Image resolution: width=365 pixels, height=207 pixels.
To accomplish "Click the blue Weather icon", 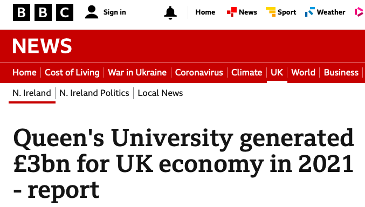I will (x=310, y=12).
